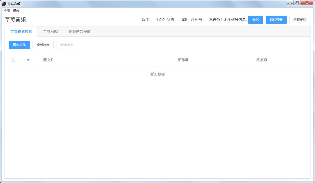Click the # column header
The width and height of the screenshot is (315, 183).
28,60
